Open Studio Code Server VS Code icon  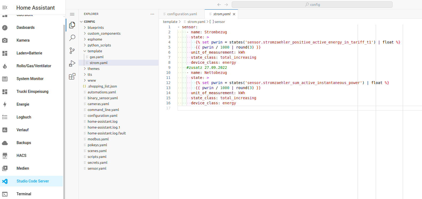5,181
